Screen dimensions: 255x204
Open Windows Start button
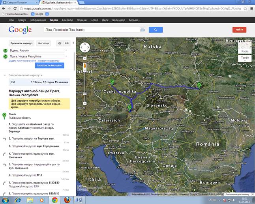click(x=6, y=200)
